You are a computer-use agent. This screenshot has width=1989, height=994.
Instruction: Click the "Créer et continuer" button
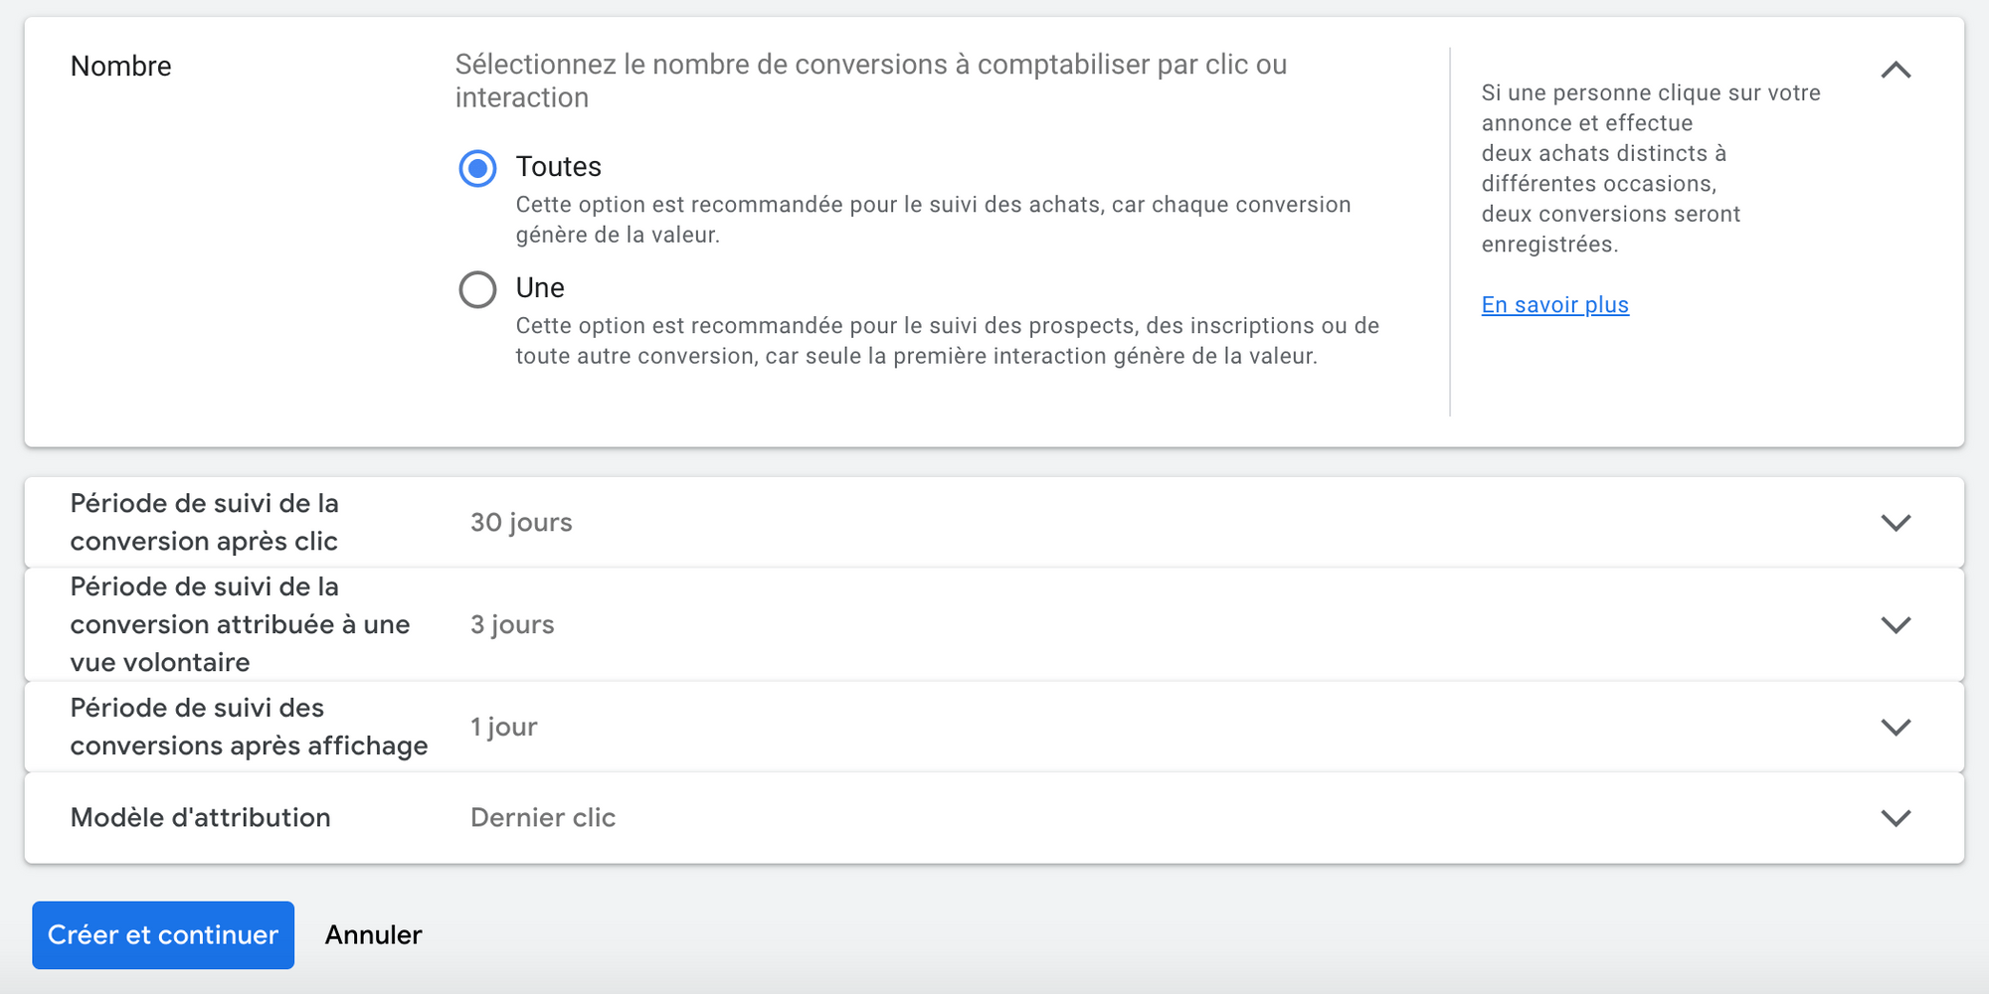coord(163,935)
